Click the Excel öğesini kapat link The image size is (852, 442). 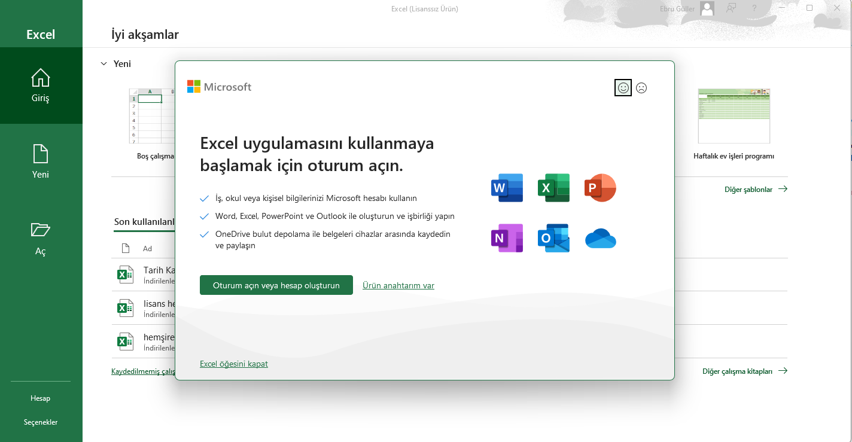pos(234,364)
